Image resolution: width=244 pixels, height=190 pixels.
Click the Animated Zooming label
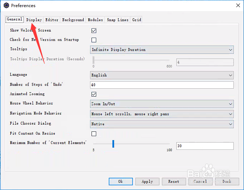pos(27,94)
